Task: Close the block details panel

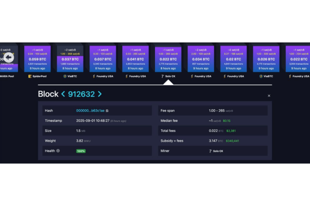Action: (269, 96)
